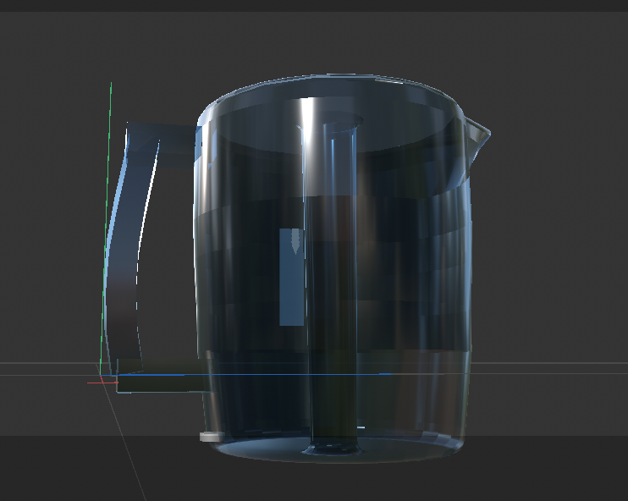628x501 pixels.
Task: Grab the red axis of the transform gizmo
Action: (x=102, y=383)
